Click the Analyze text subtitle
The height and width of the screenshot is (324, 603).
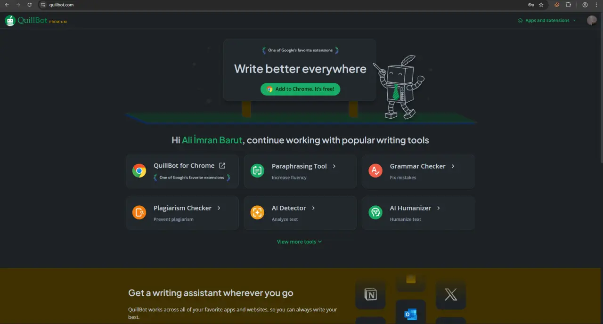285,219
